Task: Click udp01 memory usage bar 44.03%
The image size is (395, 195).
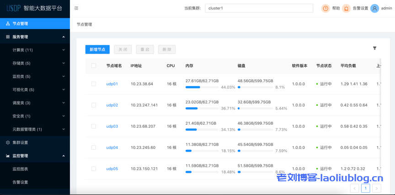Action: 202,87
